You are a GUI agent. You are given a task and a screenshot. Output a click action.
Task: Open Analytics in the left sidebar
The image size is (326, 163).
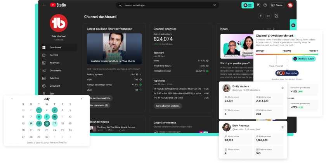[54, 63]
